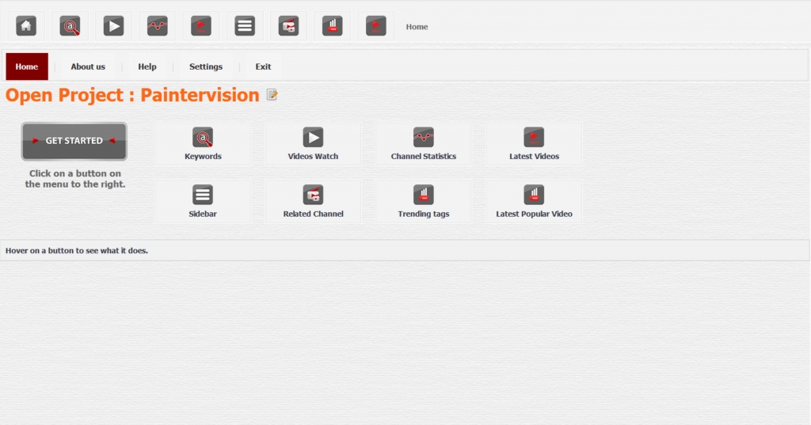Open the Latest Popular Video tile
811x425 pixels.
[x=534, y=202]
